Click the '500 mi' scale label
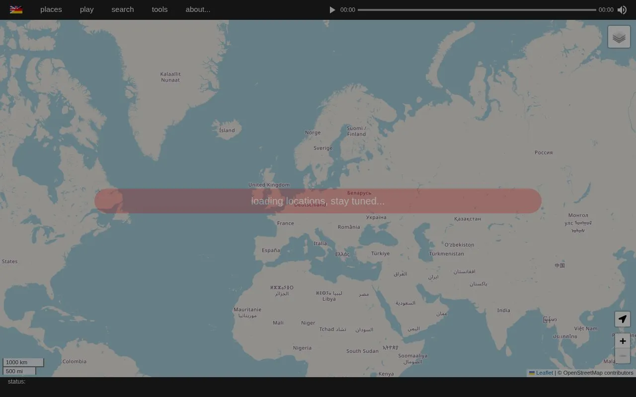 coord(19,371)
